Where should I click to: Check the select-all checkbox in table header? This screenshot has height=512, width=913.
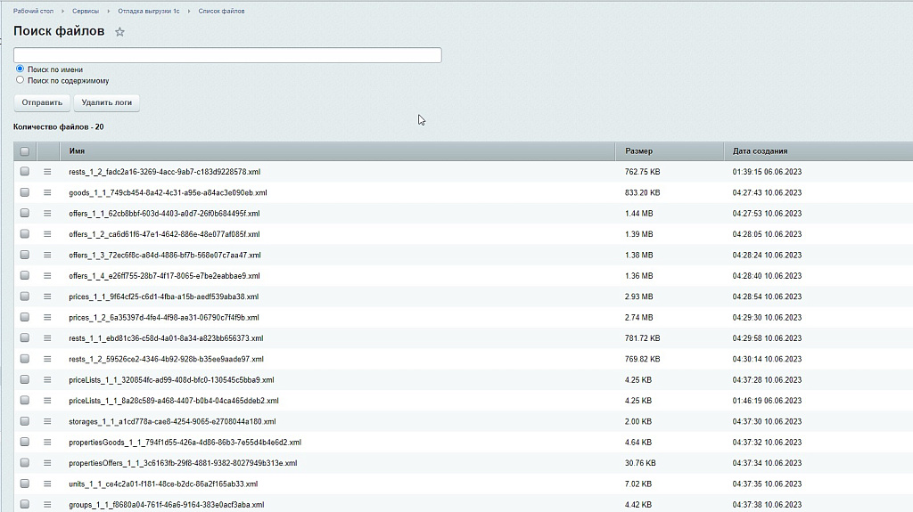[x=25, y=151]
